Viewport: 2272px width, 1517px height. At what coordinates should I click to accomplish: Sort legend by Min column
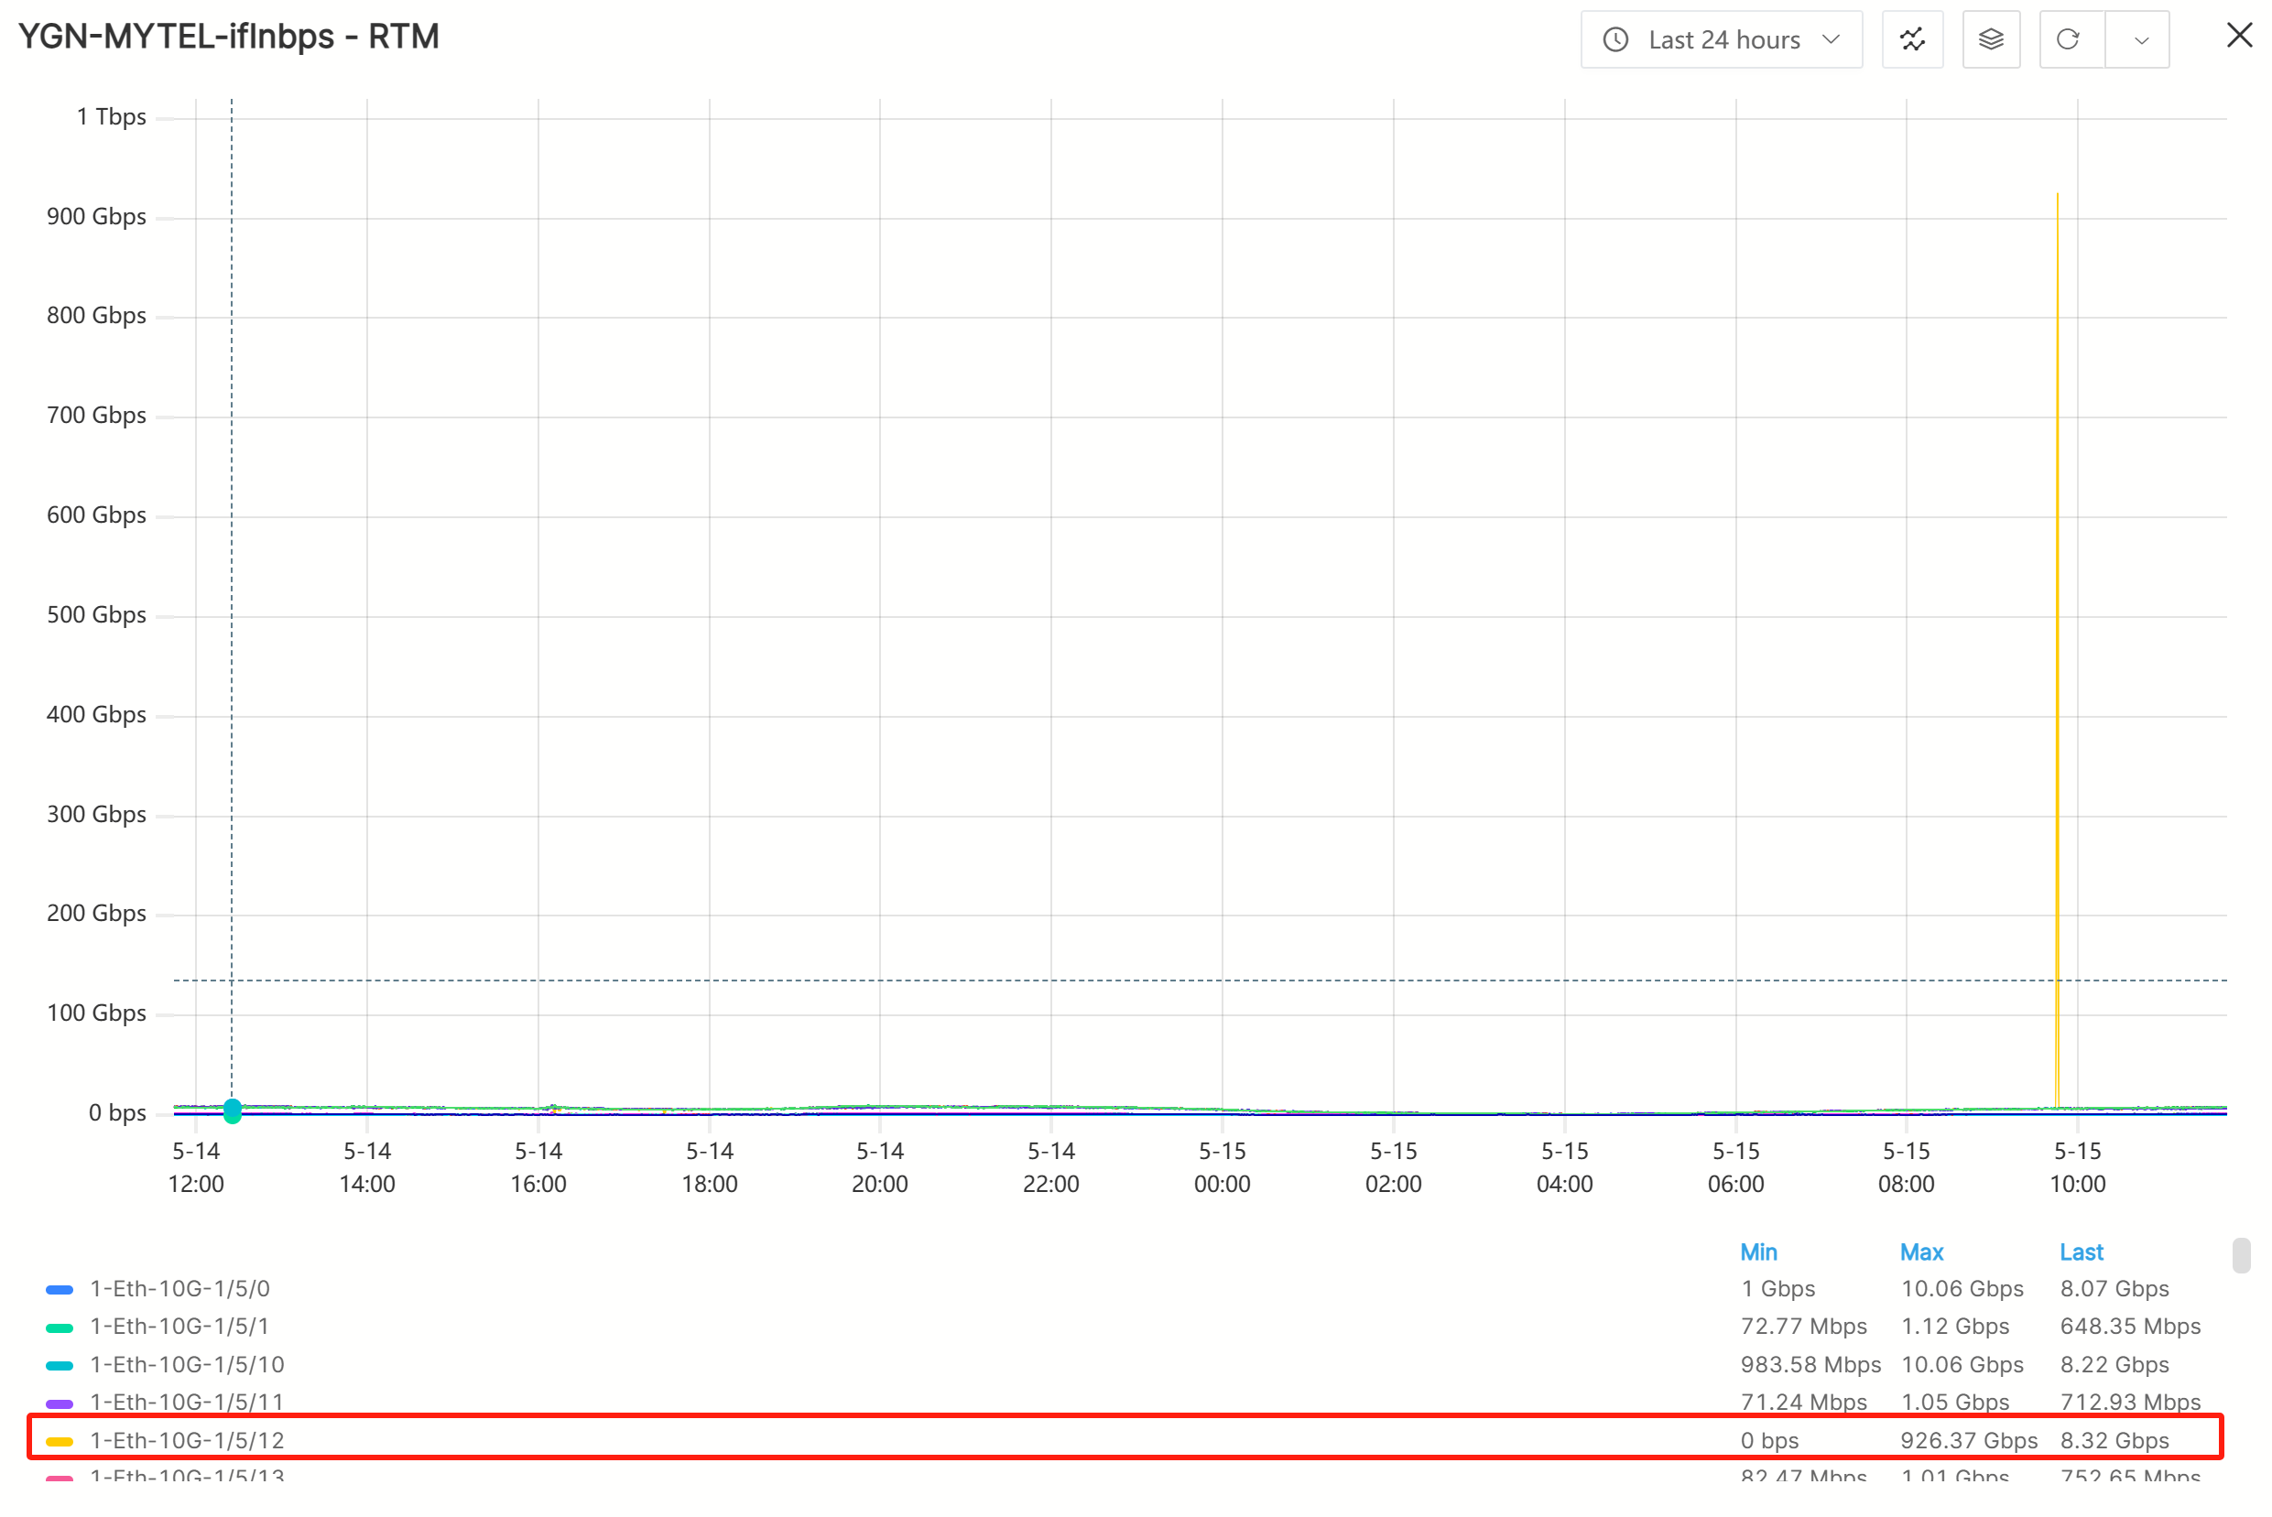(x=1758, y=1252)
